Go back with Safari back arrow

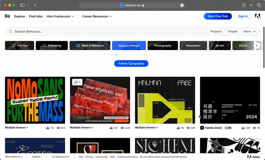coord(35,5)
